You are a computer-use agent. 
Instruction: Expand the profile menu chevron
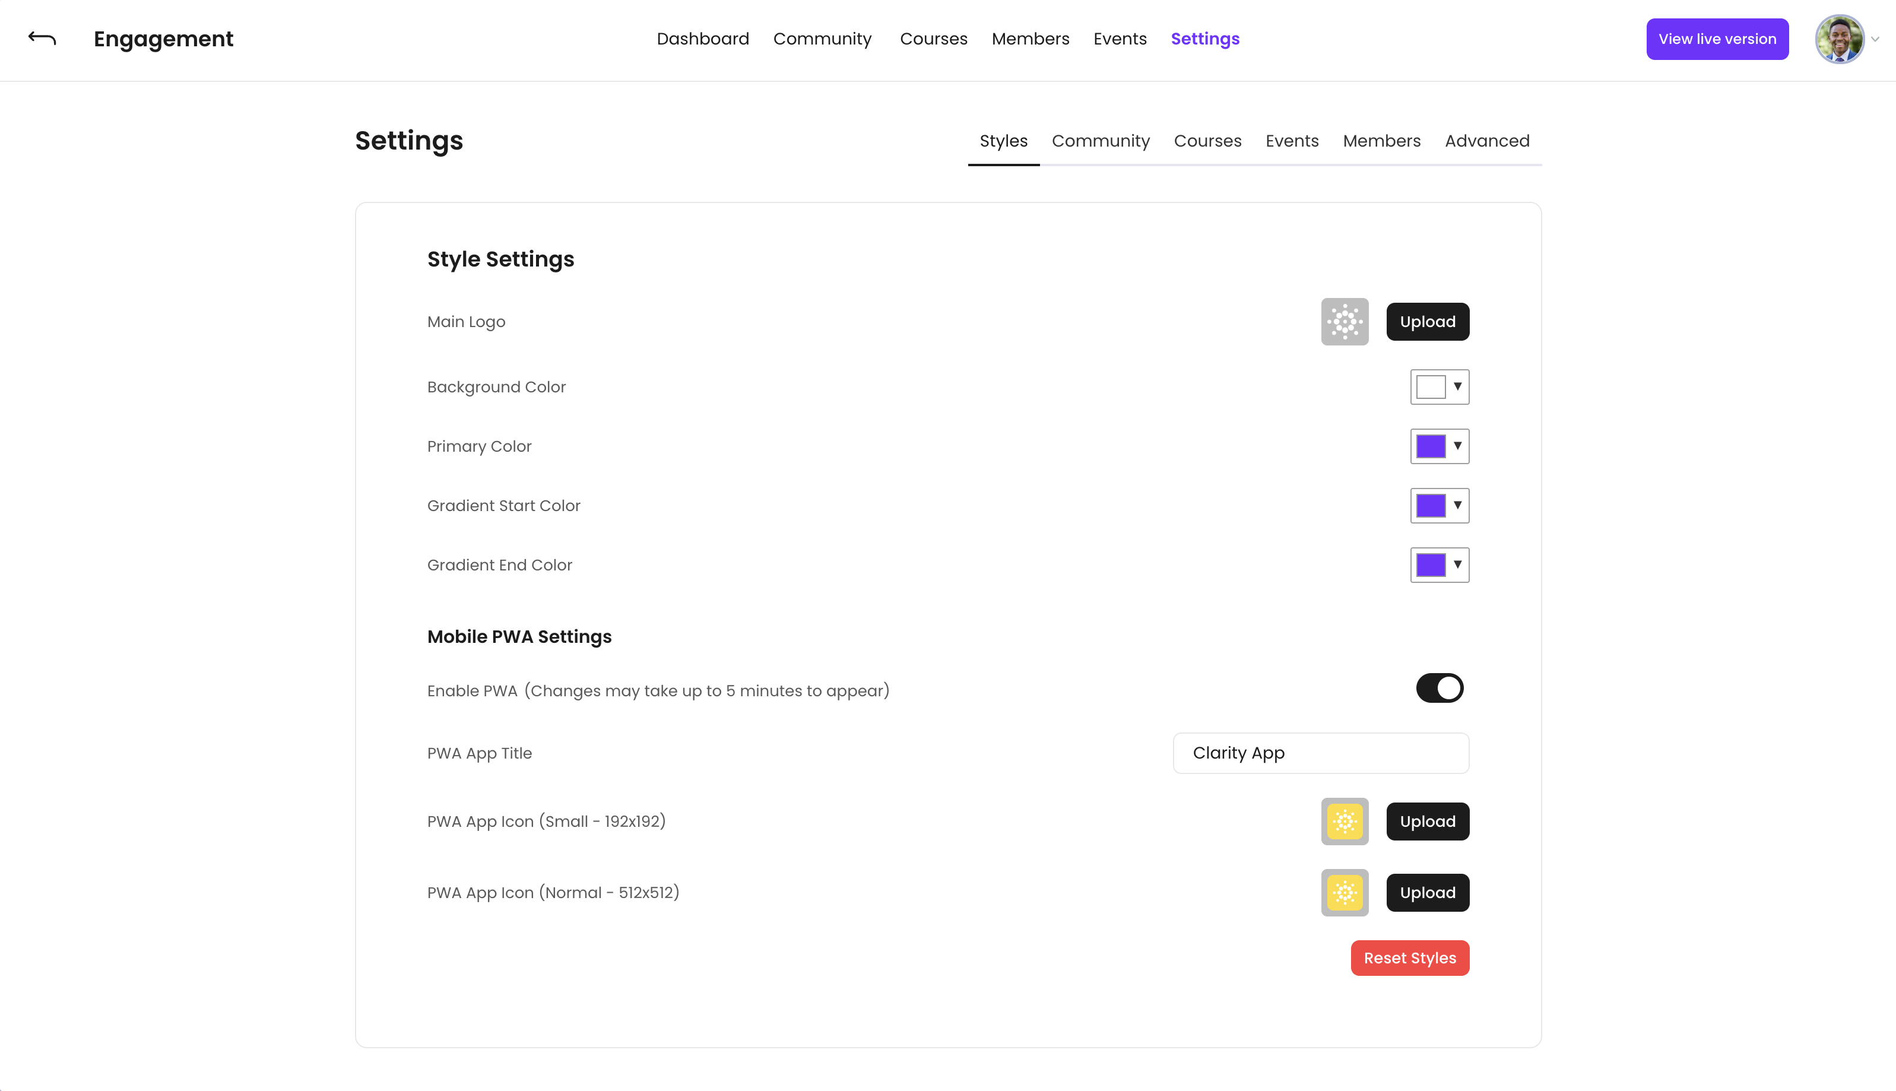1875,39
